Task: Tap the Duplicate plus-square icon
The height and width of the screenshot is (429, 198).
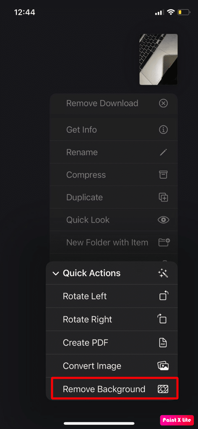Action: pos(164,197)
